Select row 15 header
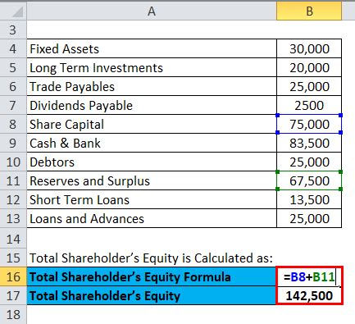The height and width of the screenshot is (324, 355). point(13,258)
